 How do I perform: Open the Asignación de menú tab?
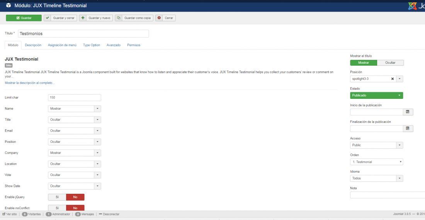click(62, 45)
